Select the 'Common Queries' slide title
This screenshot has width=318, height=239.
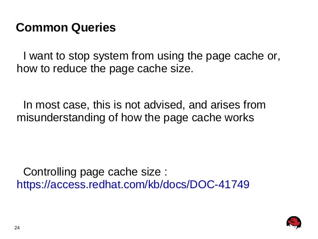(66, 27)
